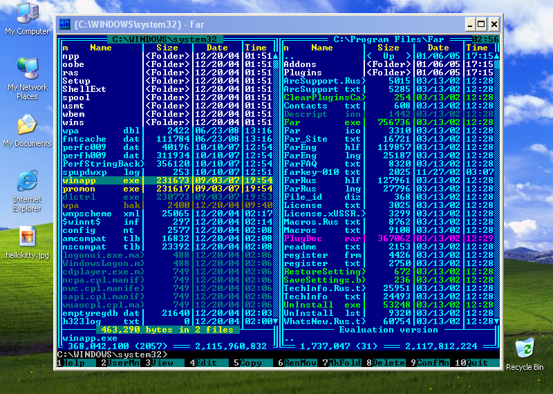Select $winnt$ inf file
The height and width of the screenshot is (394, 553).
coord(167,222)
